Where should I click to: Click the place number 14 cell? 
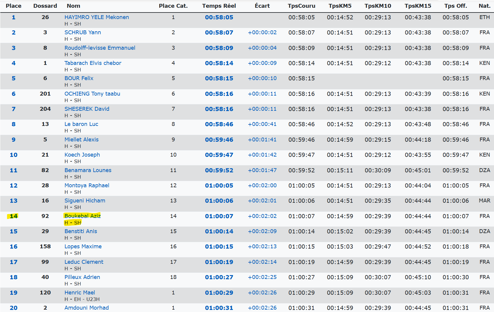tap(13, 216)
